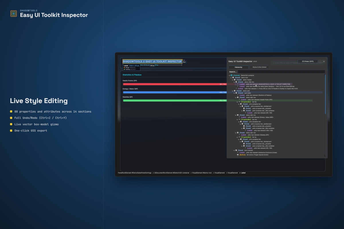
Task: Click the 'One-click USS export' text
Action: pos(31,131)
